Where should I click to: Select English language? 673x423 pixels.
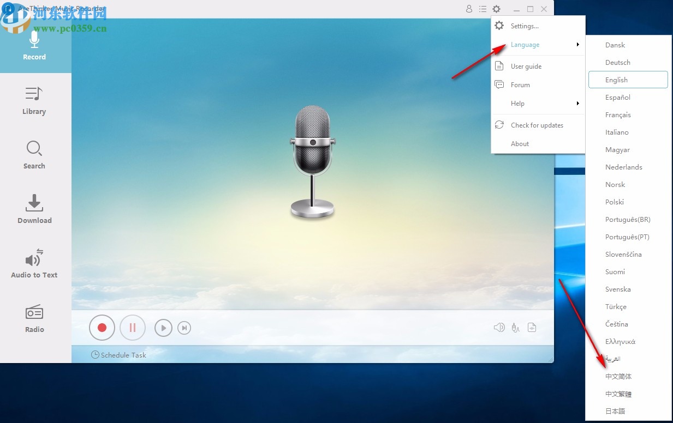628,80
